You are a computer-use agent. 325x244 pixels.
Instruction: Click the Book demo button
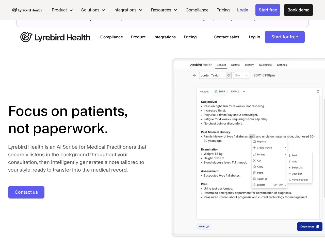(298, 10)
